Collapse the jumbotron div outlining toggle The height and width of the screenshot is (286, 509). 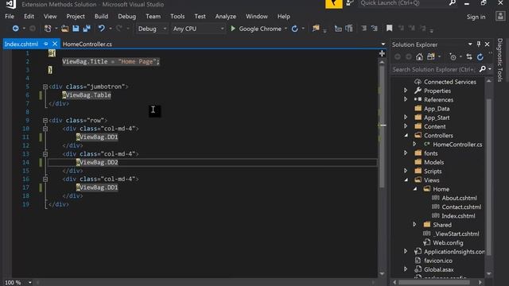point(45,87)
